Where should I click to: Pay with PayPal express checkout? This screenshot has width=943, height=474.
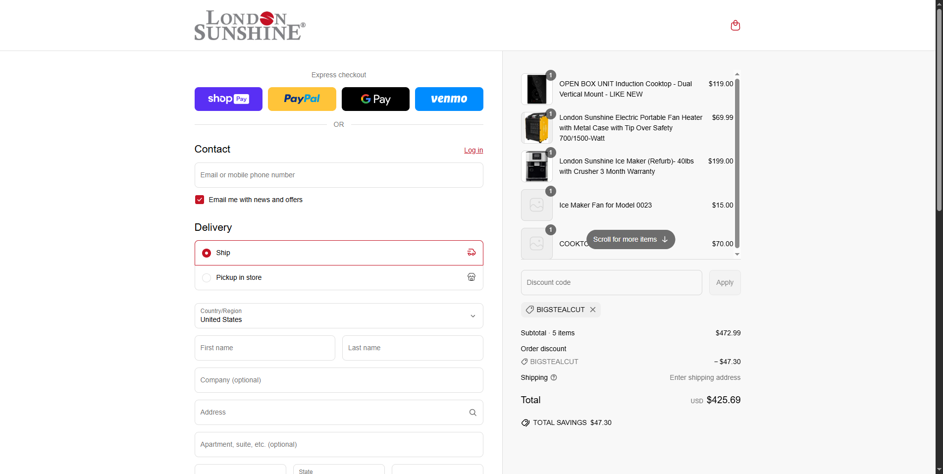click(302, 99)
